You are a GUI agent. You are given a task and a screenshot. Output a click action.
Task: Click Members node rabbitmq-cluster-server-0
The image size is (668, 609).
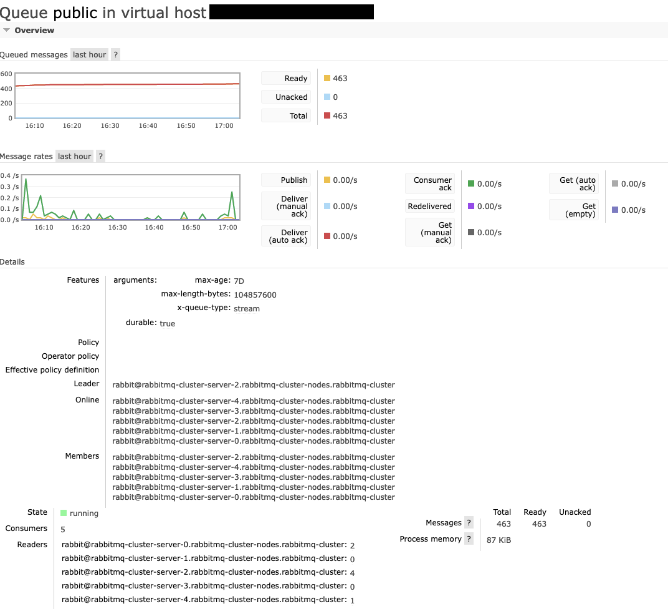(x=254, y=497)
